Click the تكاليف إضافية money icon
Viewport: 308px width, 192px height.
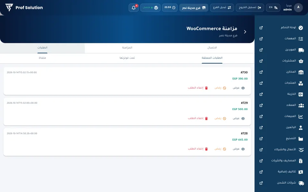pyautogui.click(x=301, y=172)
